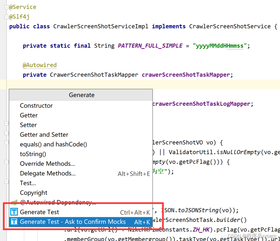Open Override Methods... dialog
Screen dimensions: 280x241
click(x=81, y=163)
